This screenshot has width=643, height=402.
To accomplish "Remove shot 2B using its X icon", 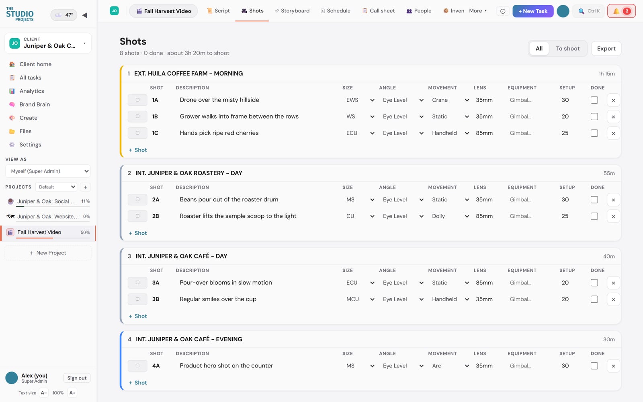I will point(613,216).
